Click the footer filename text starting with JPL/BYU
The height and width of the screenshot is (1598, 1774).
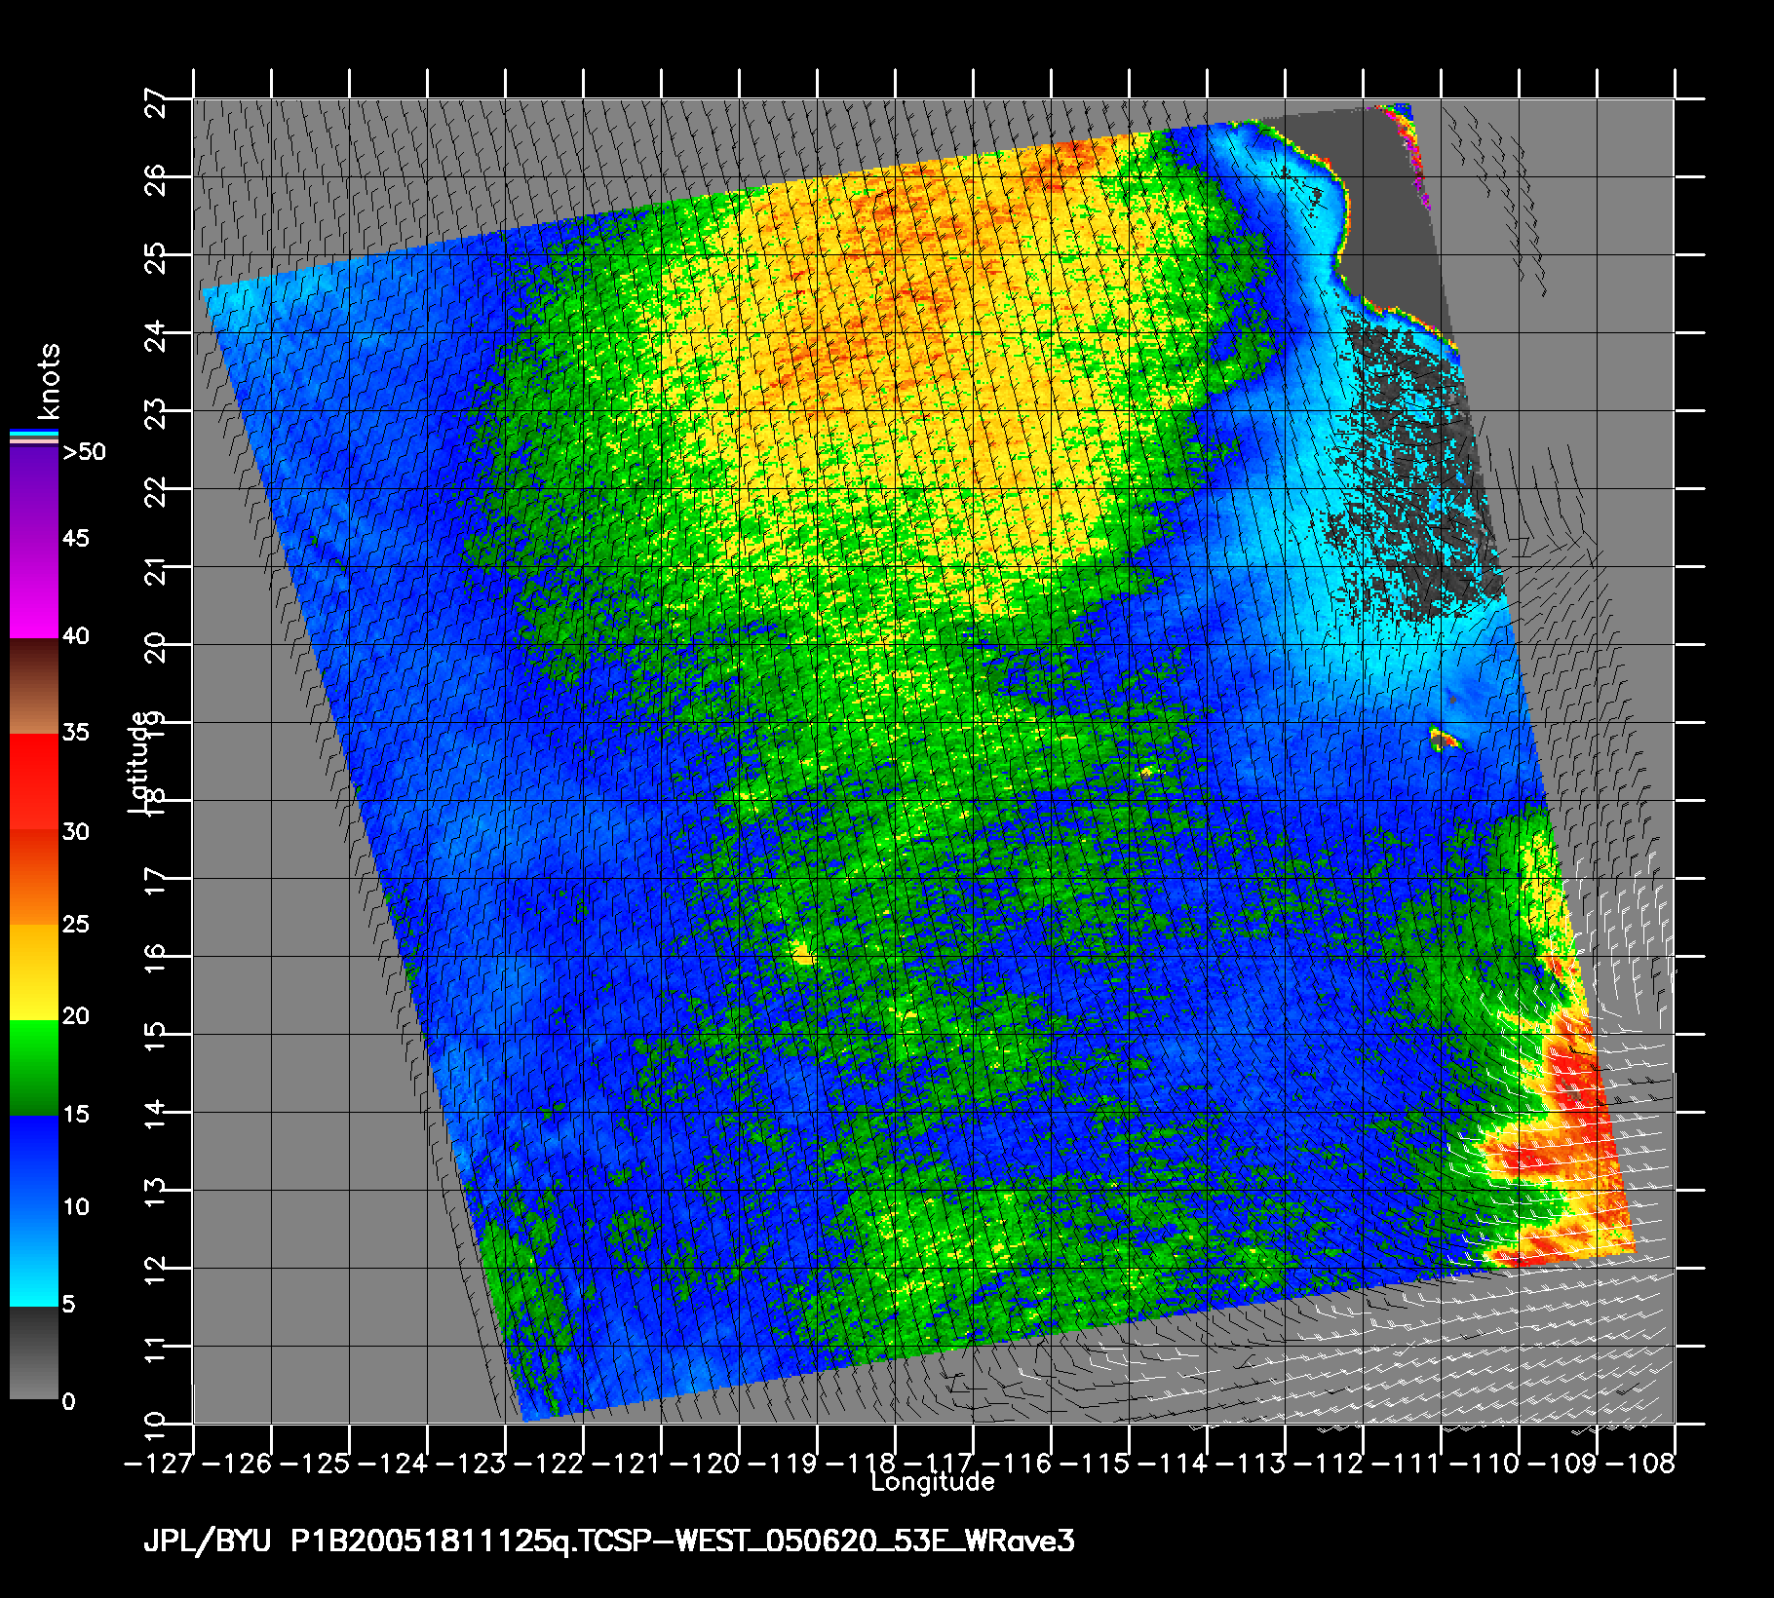point(609,1541)
